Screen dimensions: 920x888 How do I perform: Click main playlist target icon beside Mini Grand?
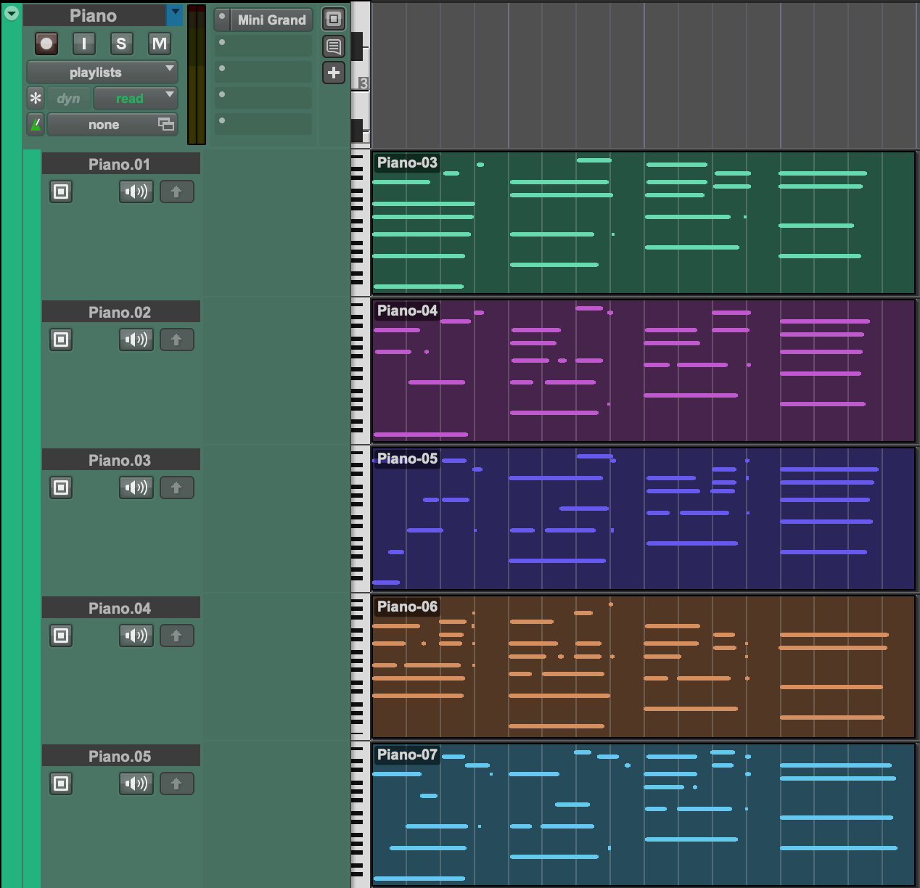tap(334, 19)
